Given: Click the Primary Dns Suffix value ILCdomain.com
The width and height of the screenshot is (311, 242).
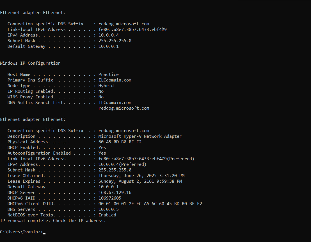Looking at the screenshot, I should pyautogui.click(x=115, y=80).
